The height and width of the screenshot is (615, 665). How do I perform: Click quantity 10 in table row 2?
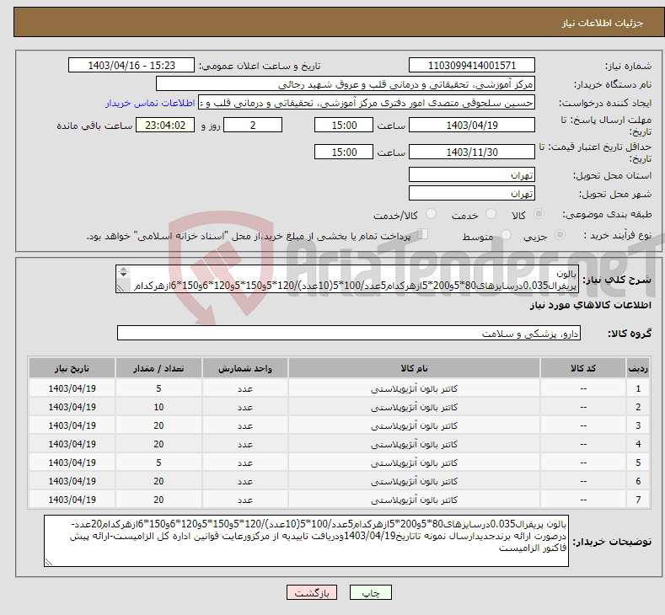158,407
